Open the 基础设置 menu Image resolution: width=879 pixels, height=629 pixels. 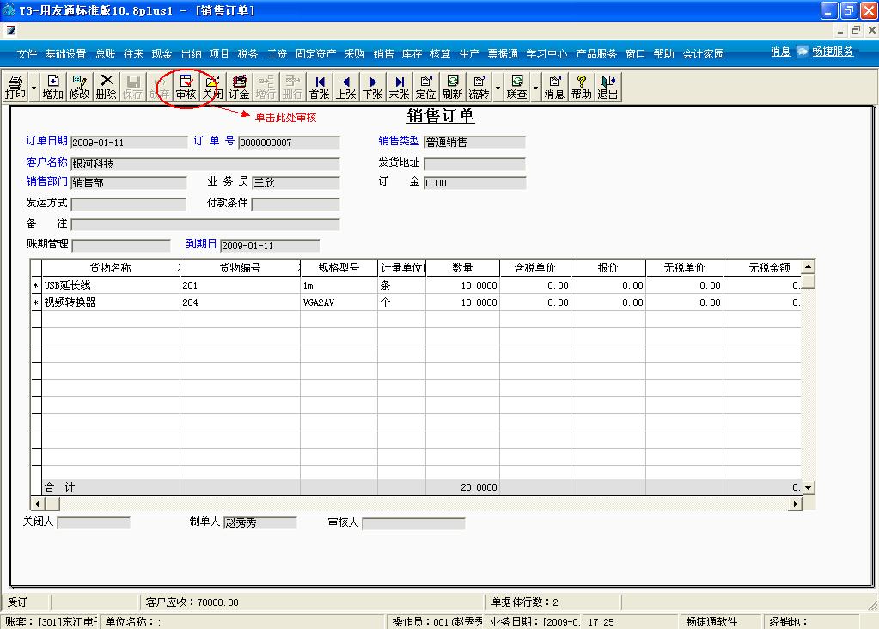66,52
